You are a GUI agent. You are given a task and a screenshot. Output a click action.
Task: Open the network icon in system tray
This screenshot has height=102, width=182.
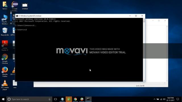click(x=161, y=99)
